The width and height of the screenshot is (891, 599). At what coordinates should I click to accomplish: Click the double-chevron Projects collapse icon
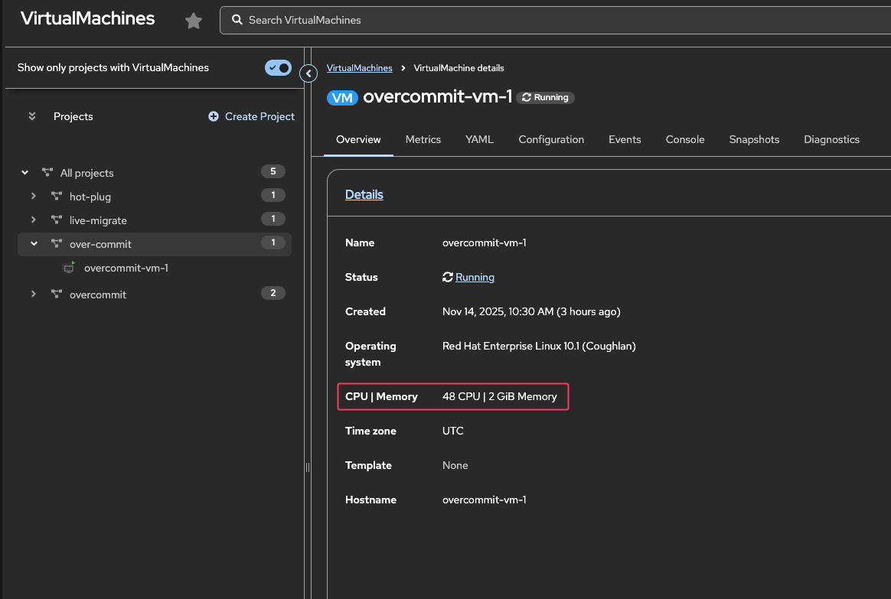coord(32,116)
